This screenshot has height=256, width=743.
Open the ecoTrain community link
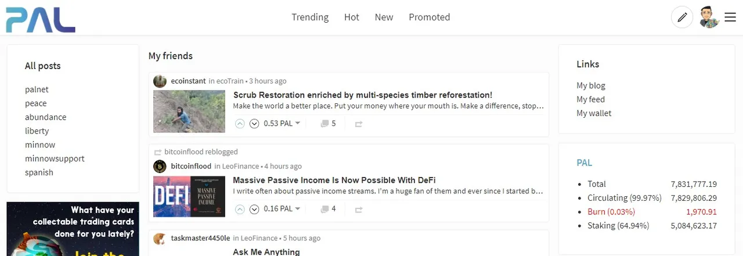pos(230,81)
